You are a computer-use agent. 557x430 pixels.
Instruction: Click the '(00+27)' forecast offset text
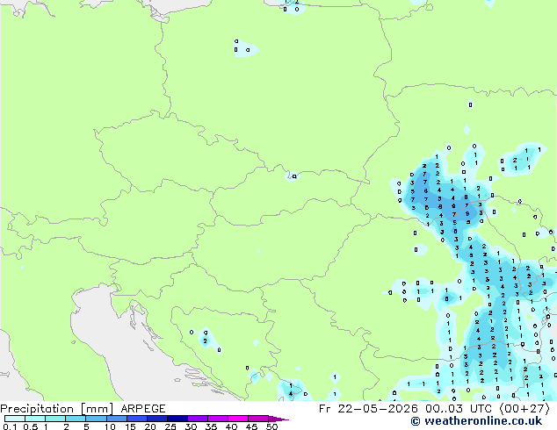click(524, 409)
